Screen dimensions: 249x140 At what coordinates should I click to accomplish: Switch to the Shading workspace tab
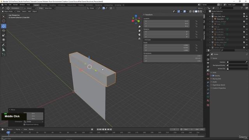[81, 5]
